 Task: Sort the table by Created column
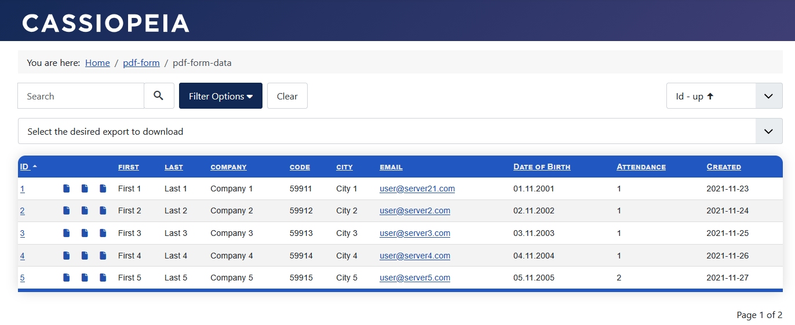(x=724, y=167)
